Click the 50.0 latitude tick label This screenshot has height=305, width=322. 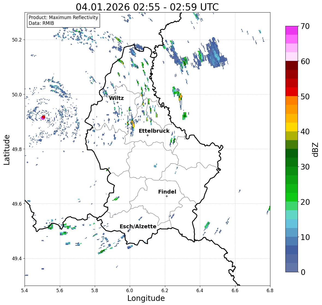point(17,95)
